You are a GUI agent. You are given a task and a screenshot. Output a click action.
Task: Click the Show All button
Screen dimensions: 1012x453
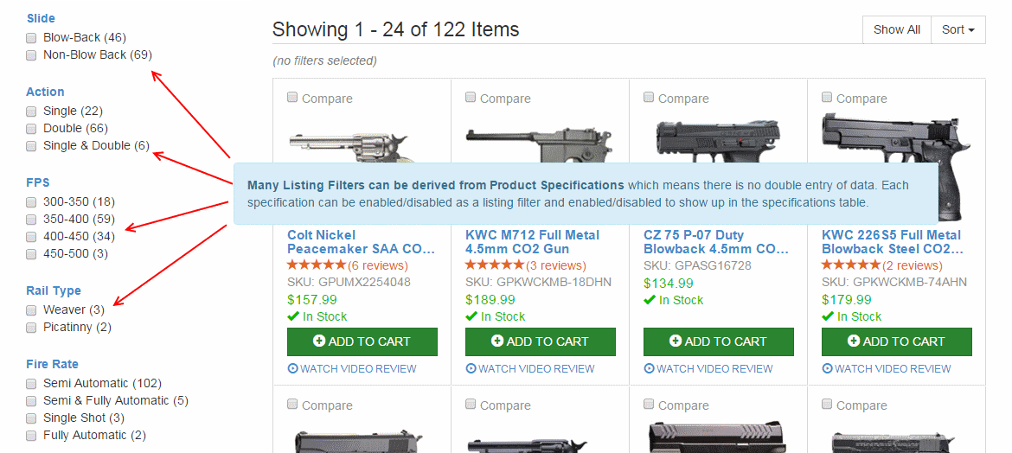click(x=896, y=29)
